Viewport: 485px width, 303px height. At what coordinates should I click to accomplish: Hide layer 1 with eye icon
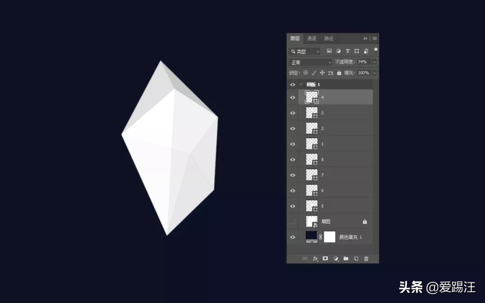click(x=293, y=144)
